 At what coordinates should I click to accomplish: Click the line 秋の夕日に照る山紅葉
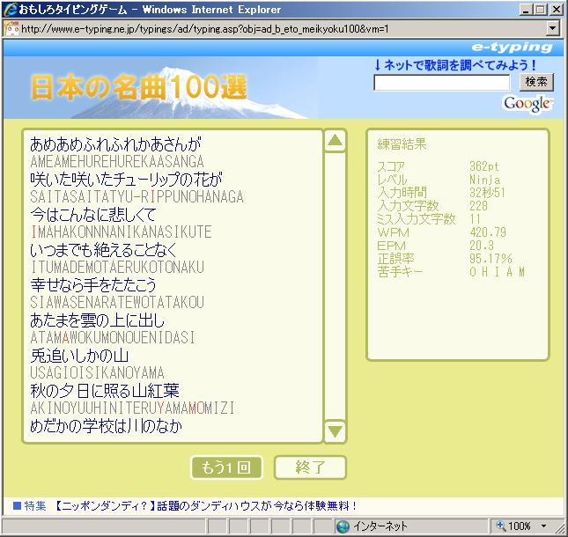105,390
